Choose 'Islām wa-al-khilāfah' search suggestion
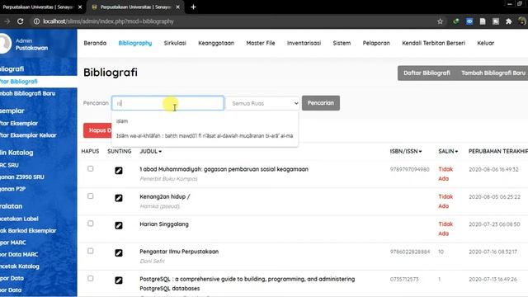528x297 pixels. [x=205, y=135]
